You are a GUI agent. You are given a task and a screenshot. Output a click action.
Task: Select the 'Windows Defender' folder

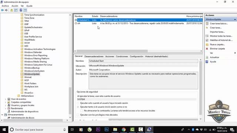[x=33, y=52]
